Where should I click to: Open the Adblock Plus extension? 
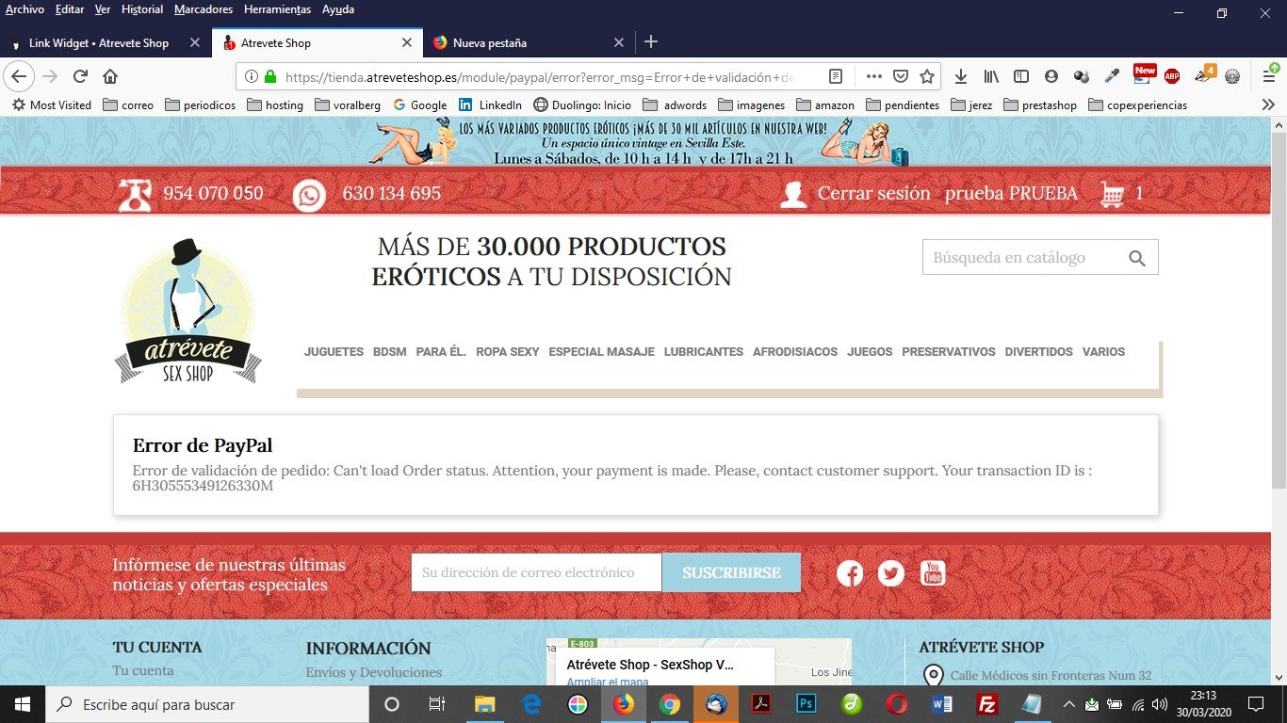(x=1172, y=76)
